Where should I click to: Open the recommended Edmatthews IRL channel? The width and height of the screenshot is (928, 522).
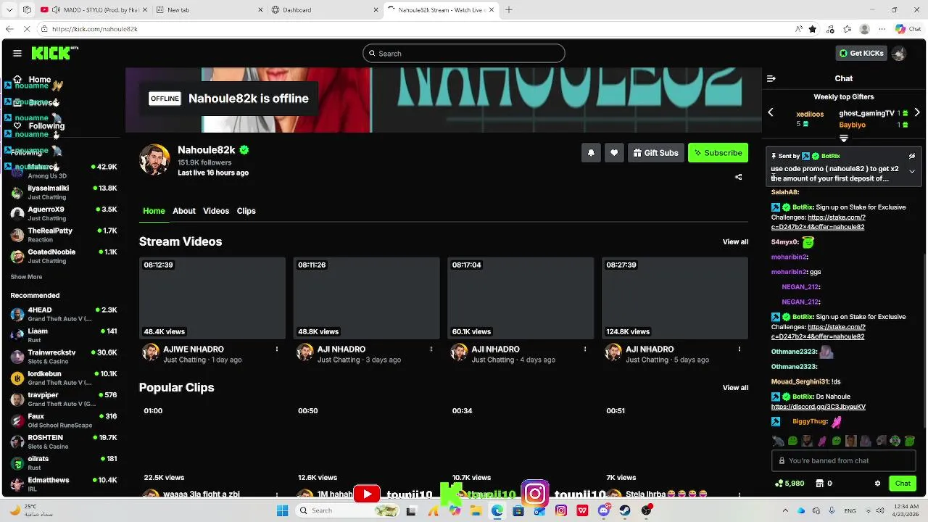tap(64, 484)
